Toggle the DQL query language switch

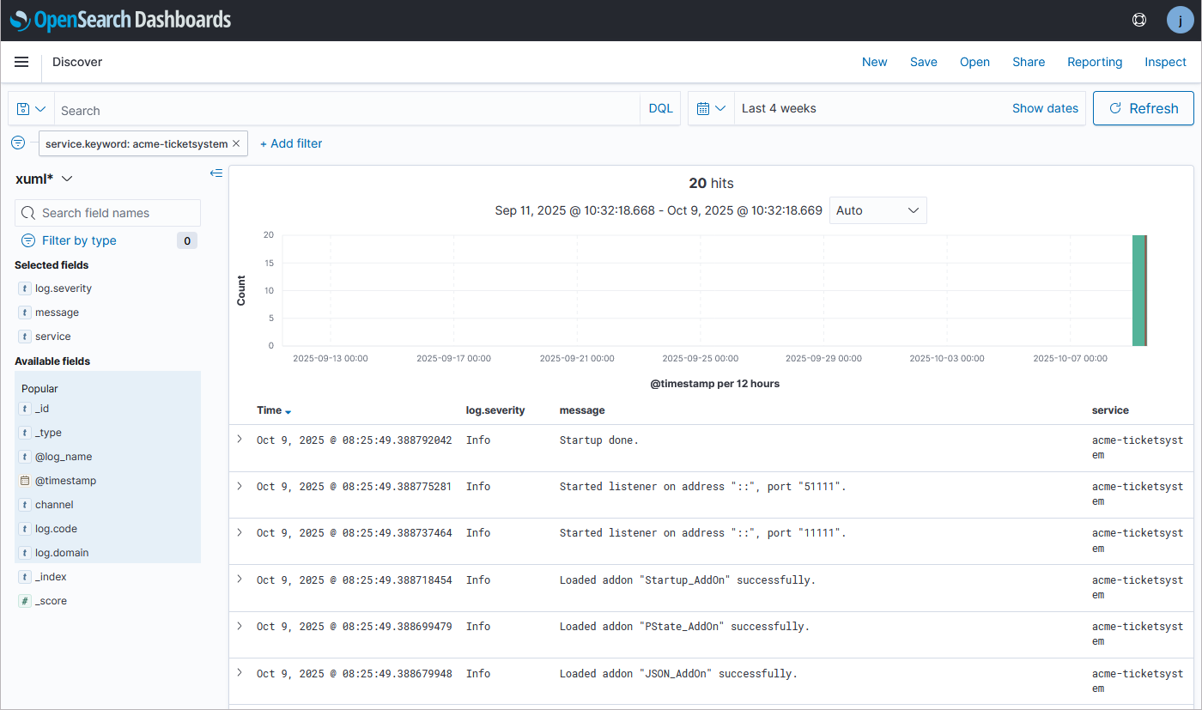[x=660, y=109]
